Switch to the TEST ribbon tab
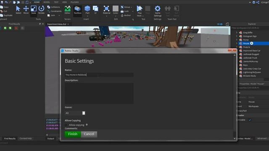This screenshot has height=151, width=269. [56, 2]
